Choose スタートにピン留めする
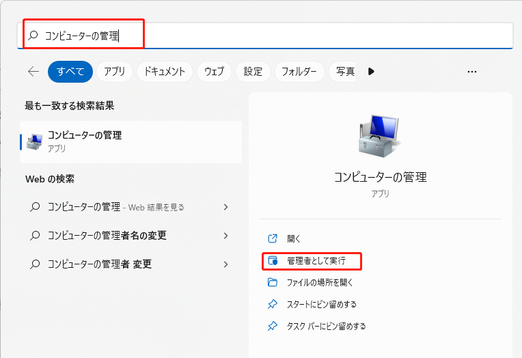The image size is (522, 358). [322, 305]
